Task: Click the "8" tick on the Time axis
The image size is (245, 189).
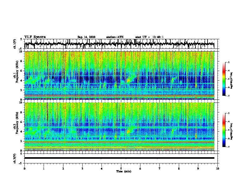Action: tap(179, 169)
